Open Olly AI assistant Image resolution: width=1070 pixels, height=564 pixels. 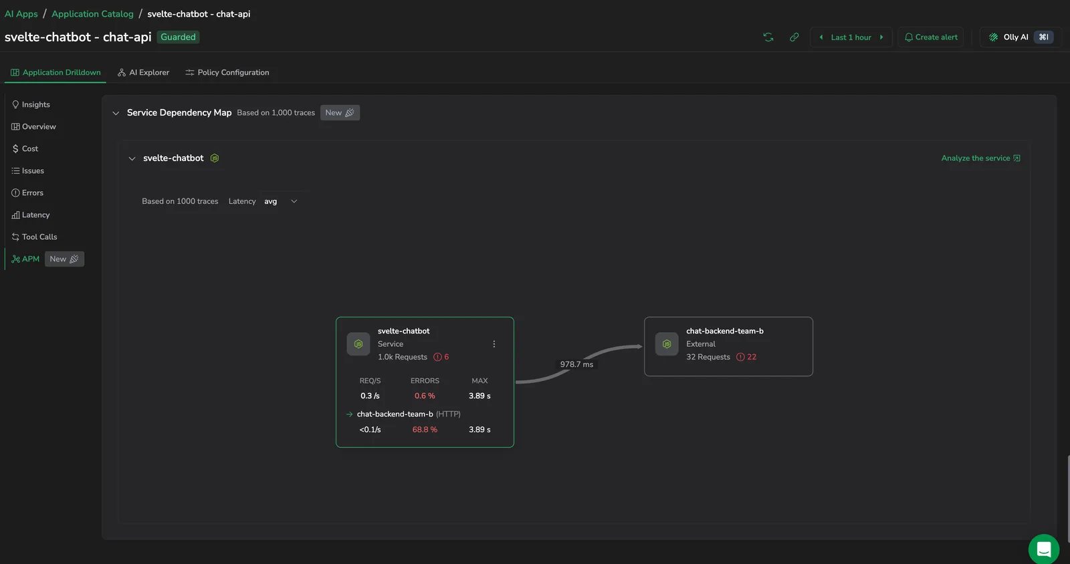click(x=1021, y=37)
